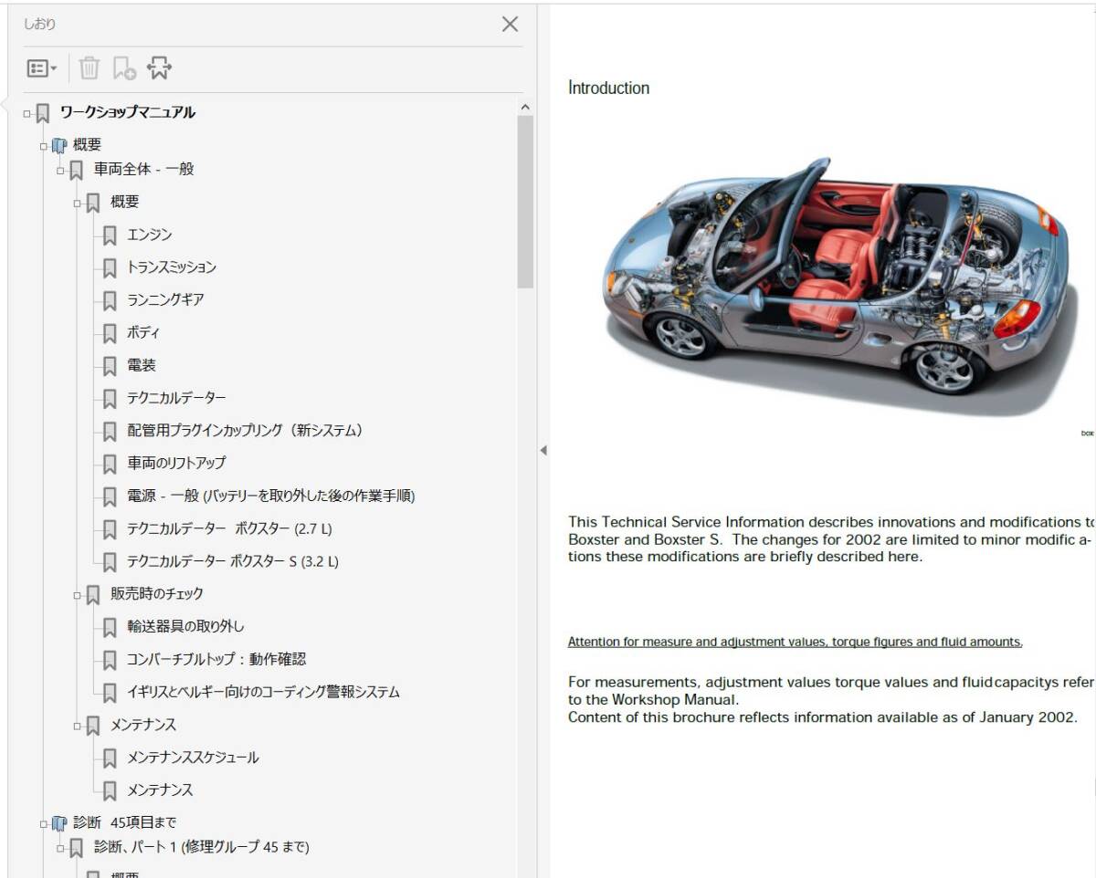Click the bookmark icon beside ランニングギア

110,300
